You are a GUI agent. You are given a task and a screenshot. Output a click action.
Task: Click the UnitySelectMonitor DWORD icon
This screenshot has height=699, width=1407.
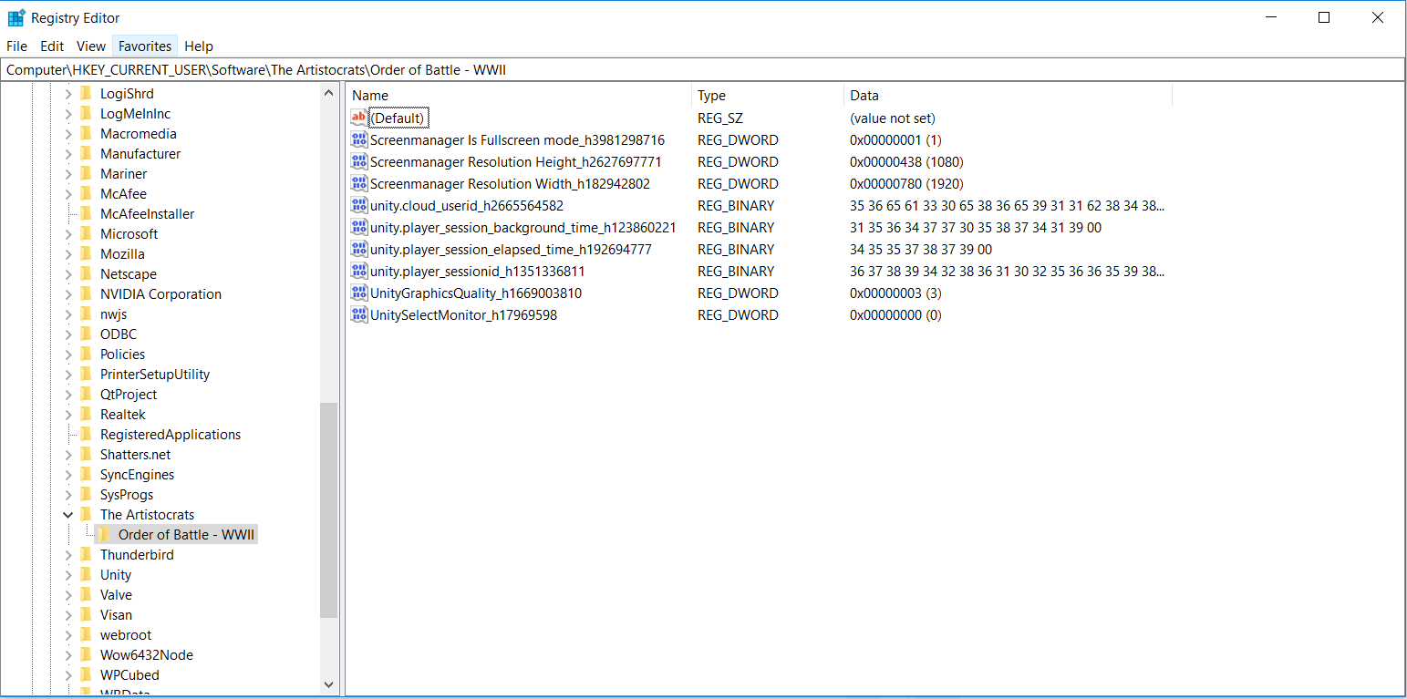tap(358, 314)
